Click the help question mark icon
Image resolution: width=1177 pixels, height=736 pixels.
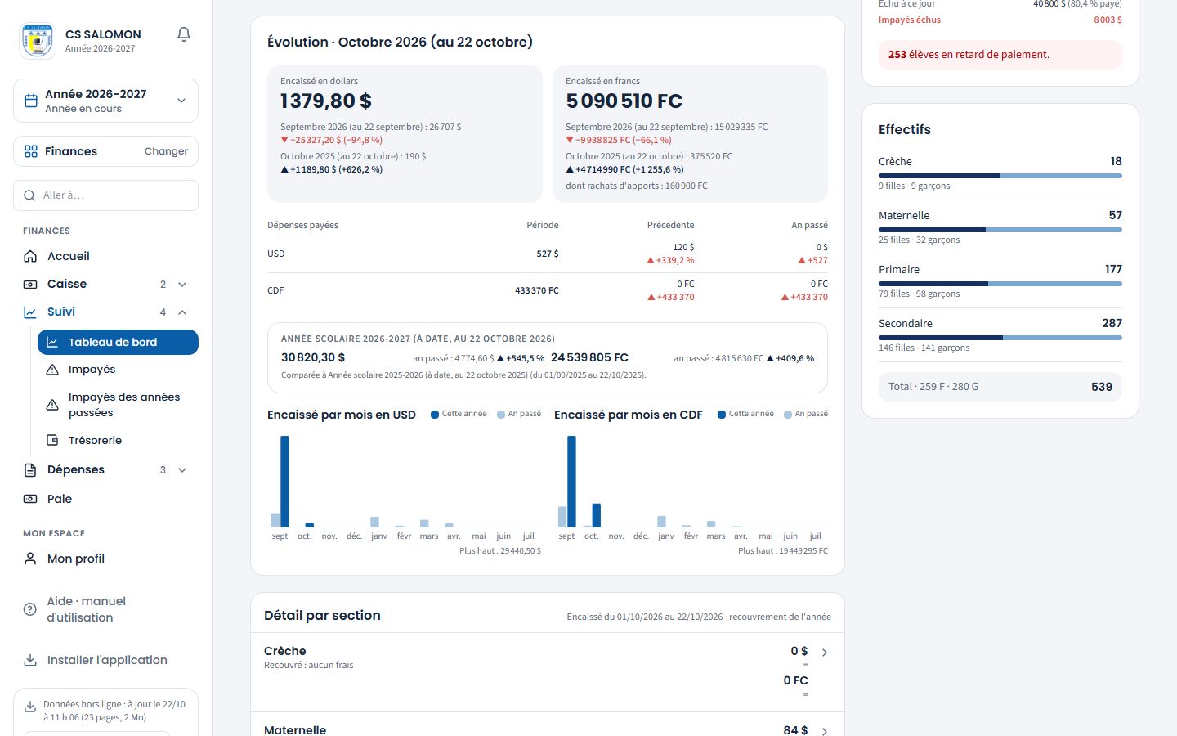(x=30, y=609)
